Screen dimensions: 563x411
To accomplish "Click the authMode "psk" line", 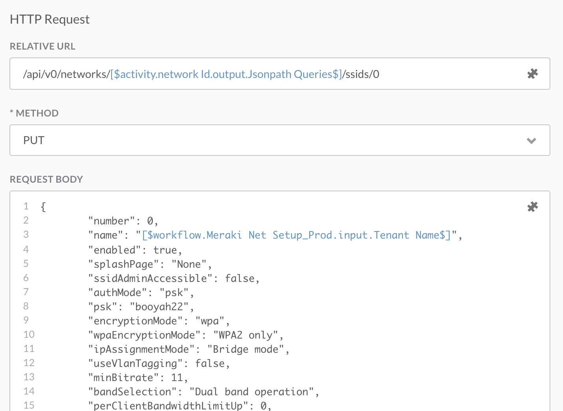I will pos(141,293).
